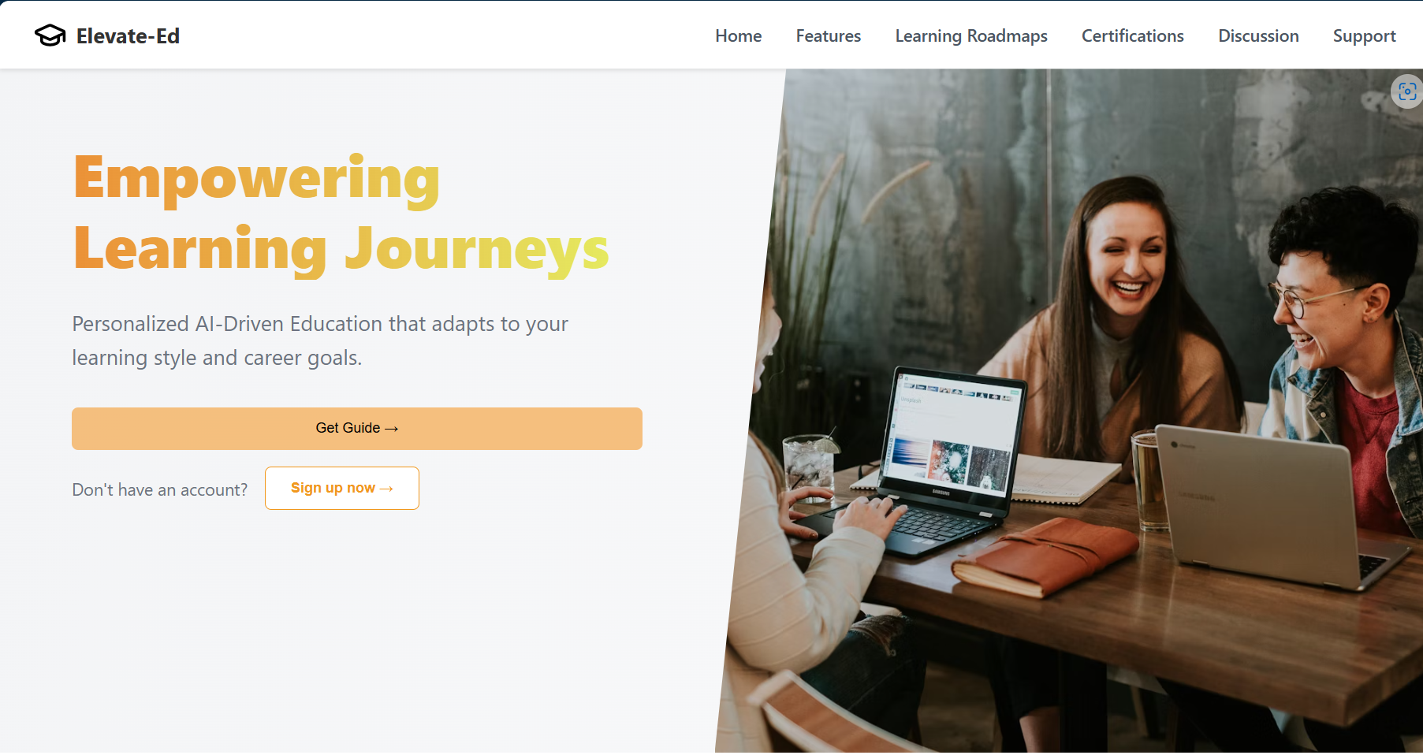Click the arrow next to Sign up now
The width and height of the screenshot is (1423, 755).
pos(386,489)
